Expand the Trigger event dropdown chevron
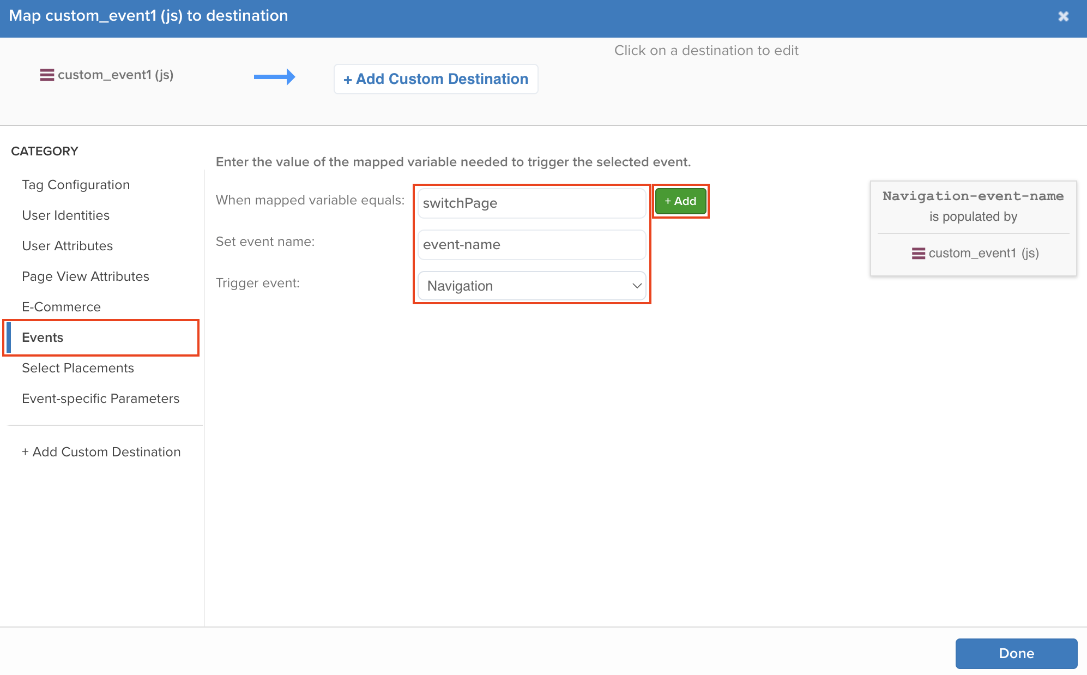Screen dimensions: 1087x675 pos(636,286)
